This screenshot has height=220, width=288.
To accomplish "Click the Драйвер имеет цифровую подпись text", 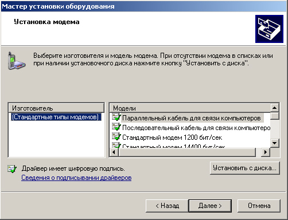I will coord(73,168).
